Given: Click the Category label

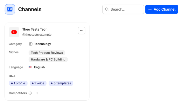Looking at the screenshot, I should (x=15, y=44).
